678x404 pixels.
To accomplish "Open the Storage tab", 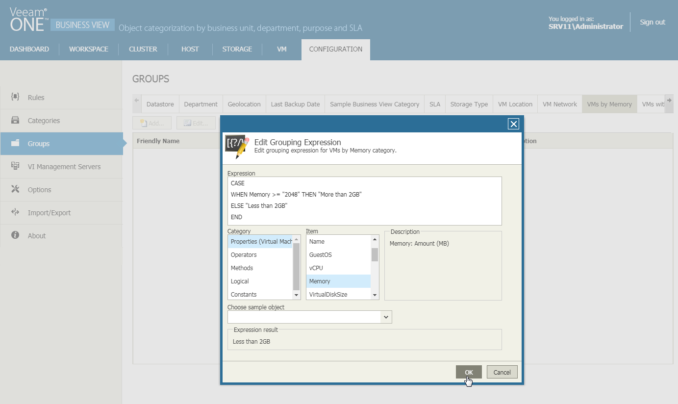I will coord(237,49).
